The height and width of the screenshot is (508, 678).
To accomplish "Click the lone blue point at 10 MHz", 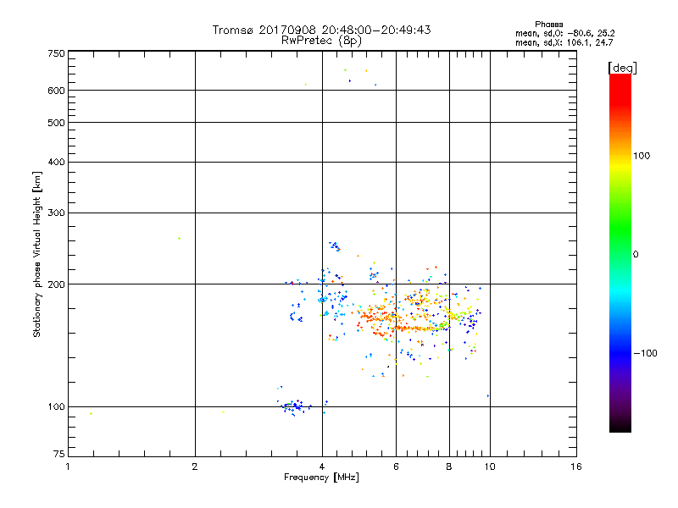I will tap(488, 395).
